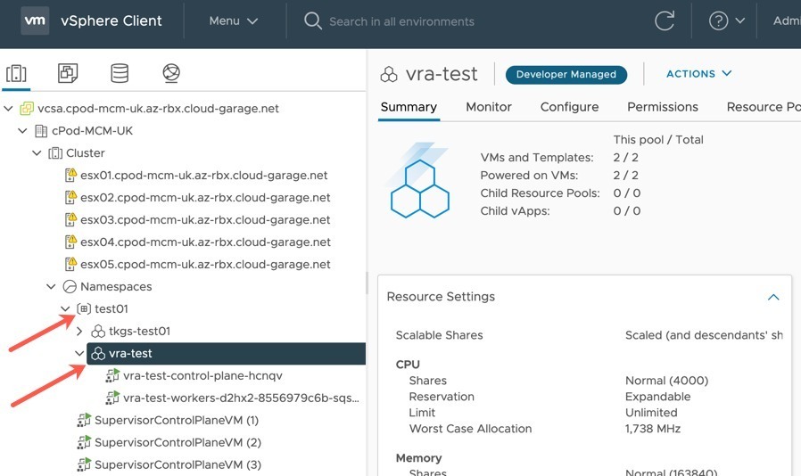Click the esx01 host warning icon
The image size is (801, 476).
(x=70, y=176)
